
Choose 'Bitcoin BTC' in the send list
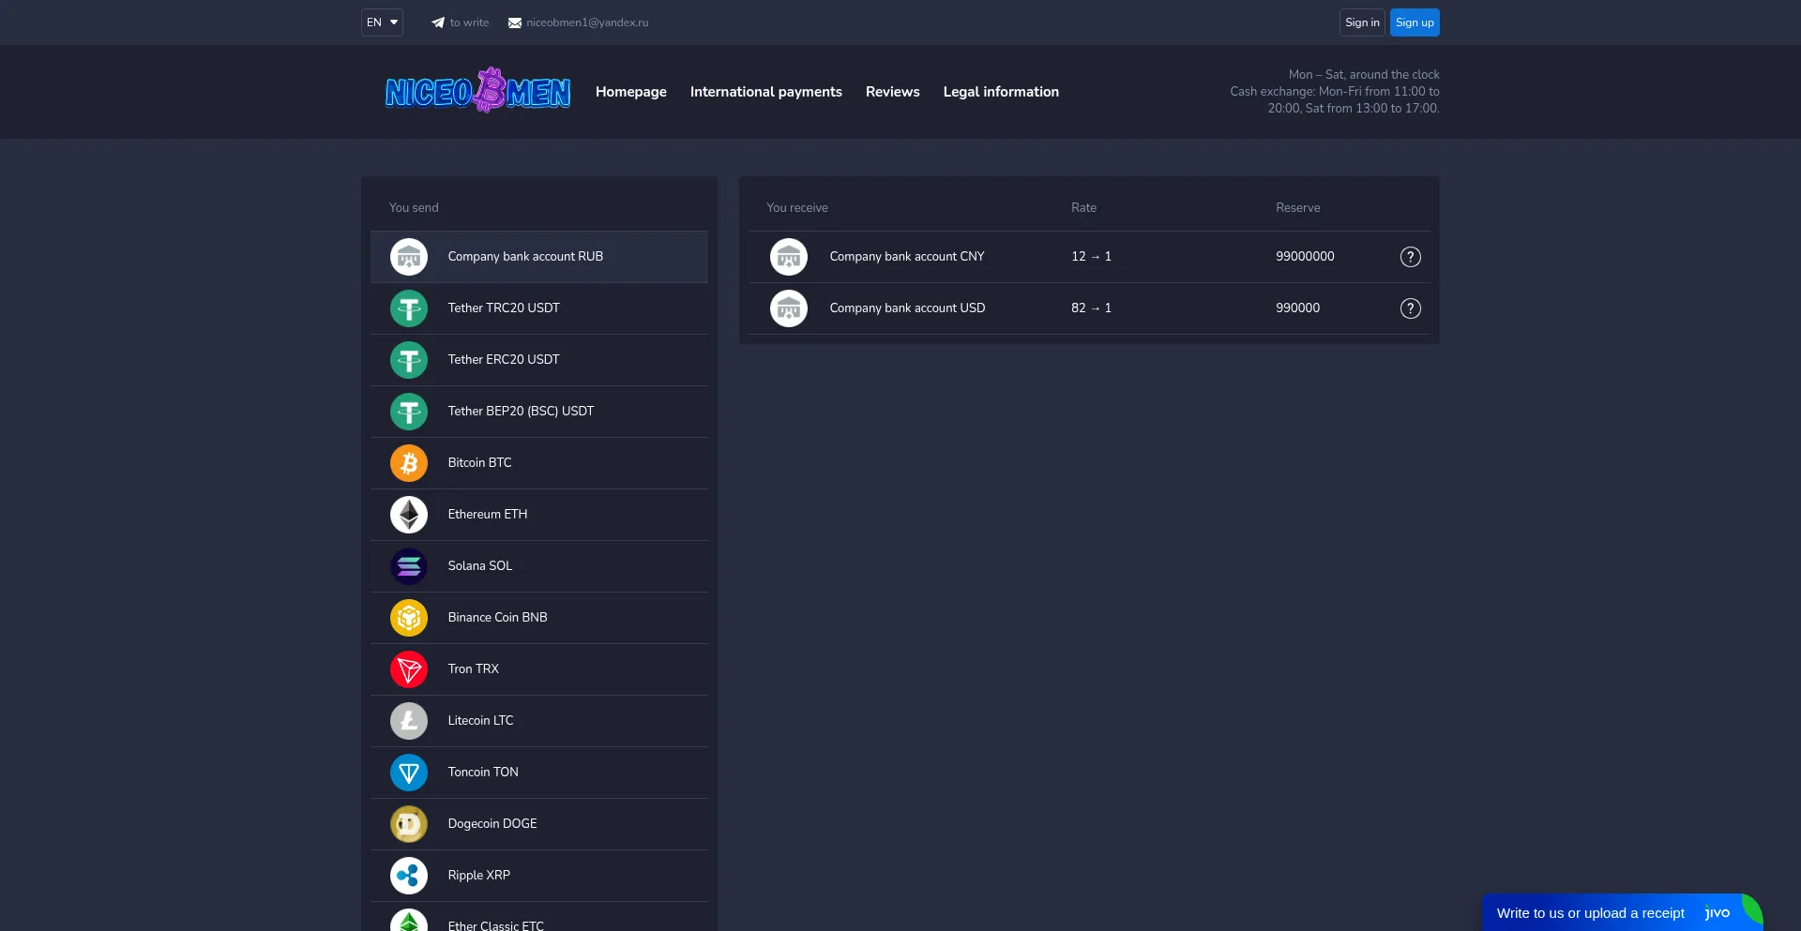pyautogui.click(x=539, y=463)
